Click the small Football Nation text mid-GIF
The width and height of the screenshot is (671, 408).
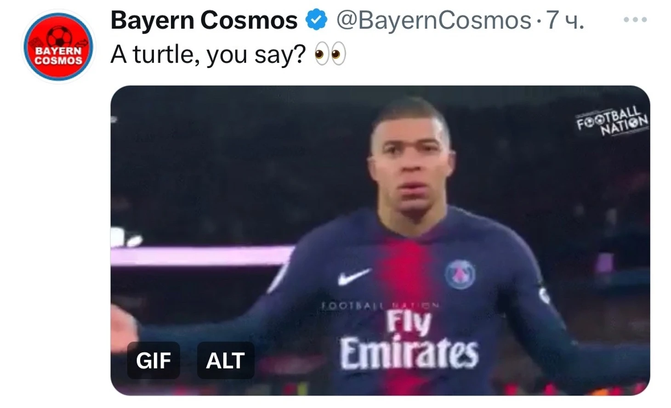click(x=380, y=305)
